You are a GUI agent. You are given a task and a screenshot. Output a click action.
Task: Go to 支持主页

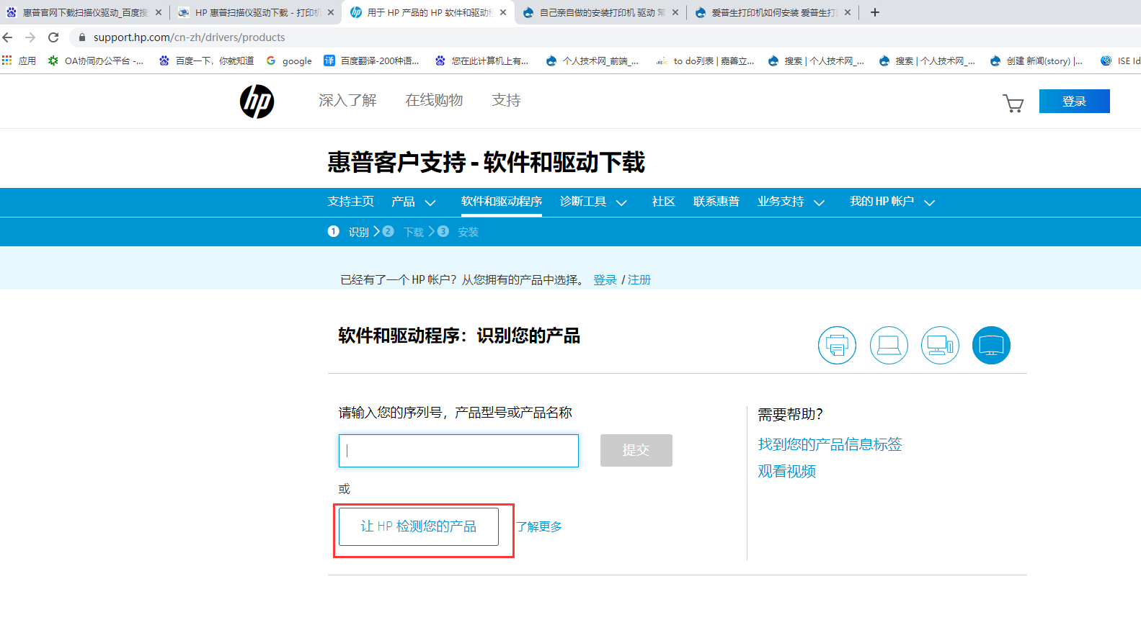pyautogui.click(x=351, y=202)
